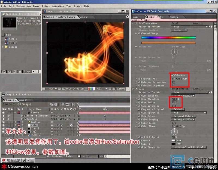The height and width of the screenshot is (170, 218).
Task: Click the Color B black swatch
Action: [174, 144]
